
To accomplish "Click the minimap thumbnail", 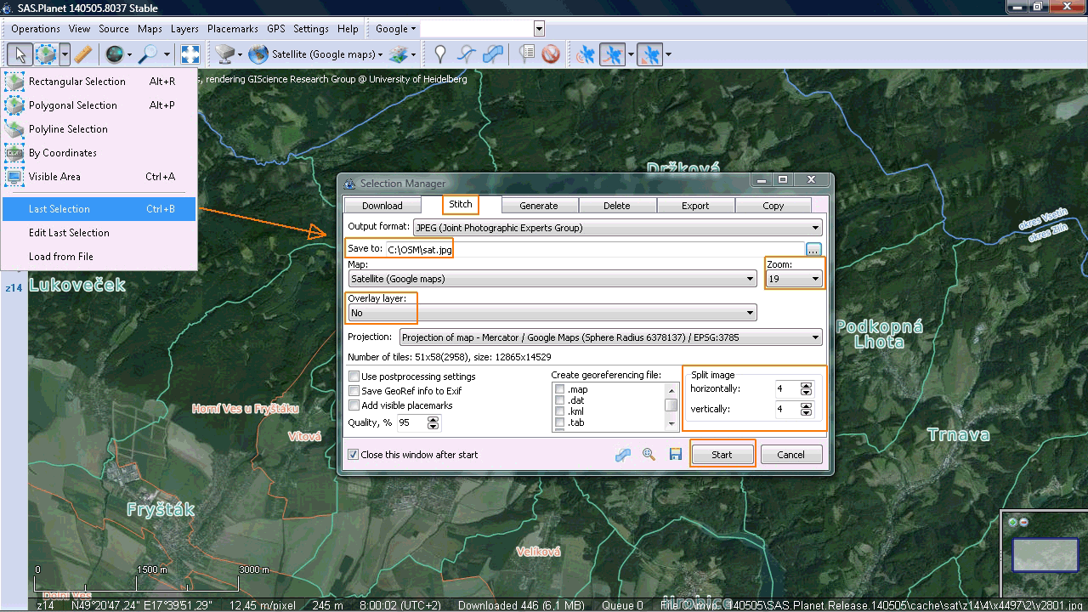I will pos(1045,557).
